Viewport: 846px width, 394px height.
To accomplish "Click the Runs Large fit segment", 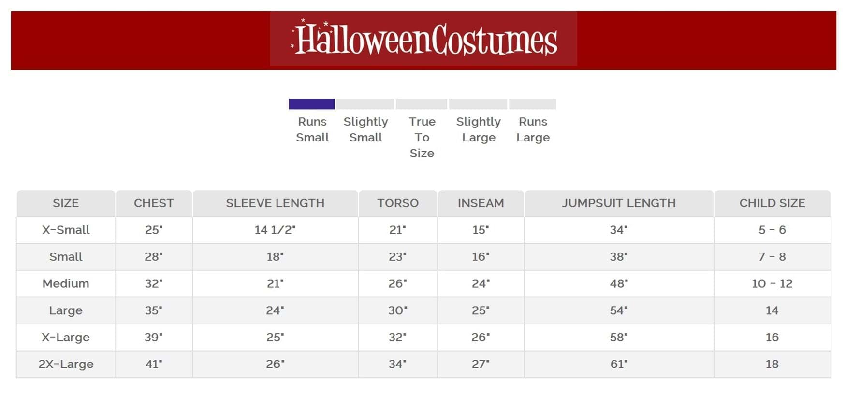I will tap(532, 104).
